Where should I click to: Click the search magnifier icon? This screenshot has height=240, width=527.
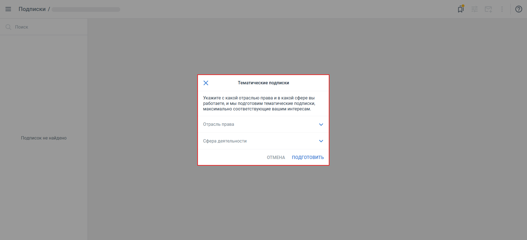click(x=9, y=27)
